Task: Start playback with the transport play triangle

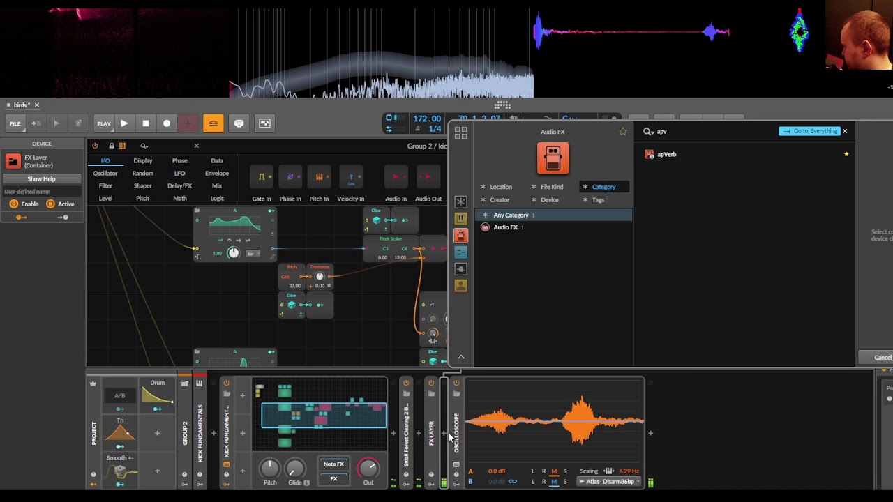Action: 124,123
